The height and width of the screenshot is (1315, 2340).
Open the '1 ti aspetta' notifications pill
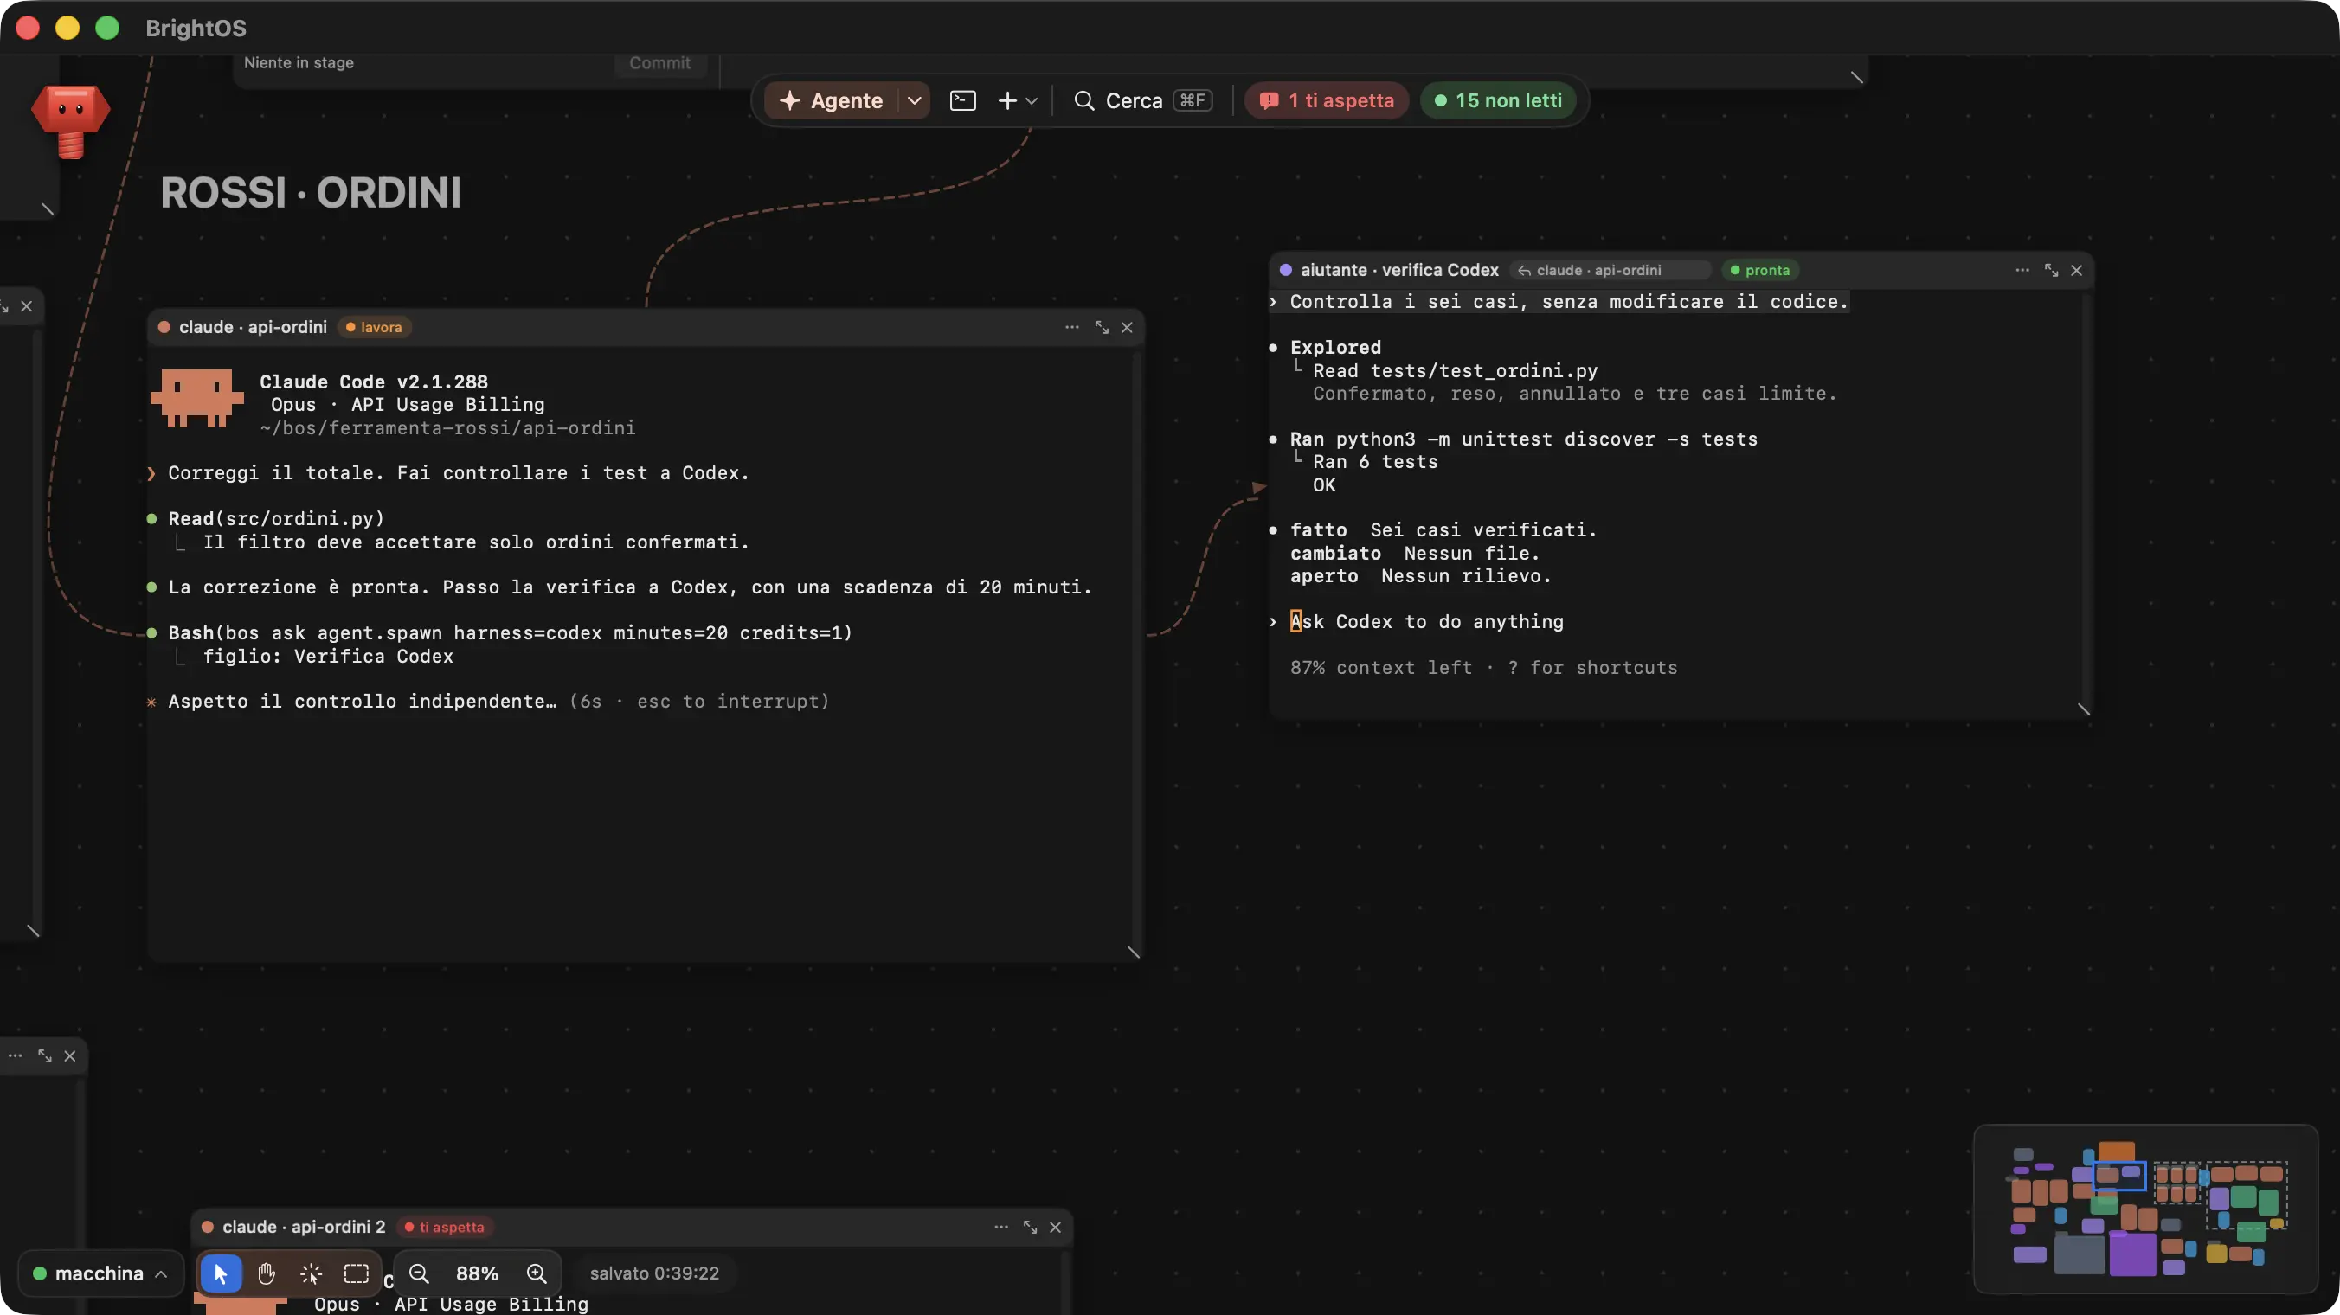(x=1327, y=101)
